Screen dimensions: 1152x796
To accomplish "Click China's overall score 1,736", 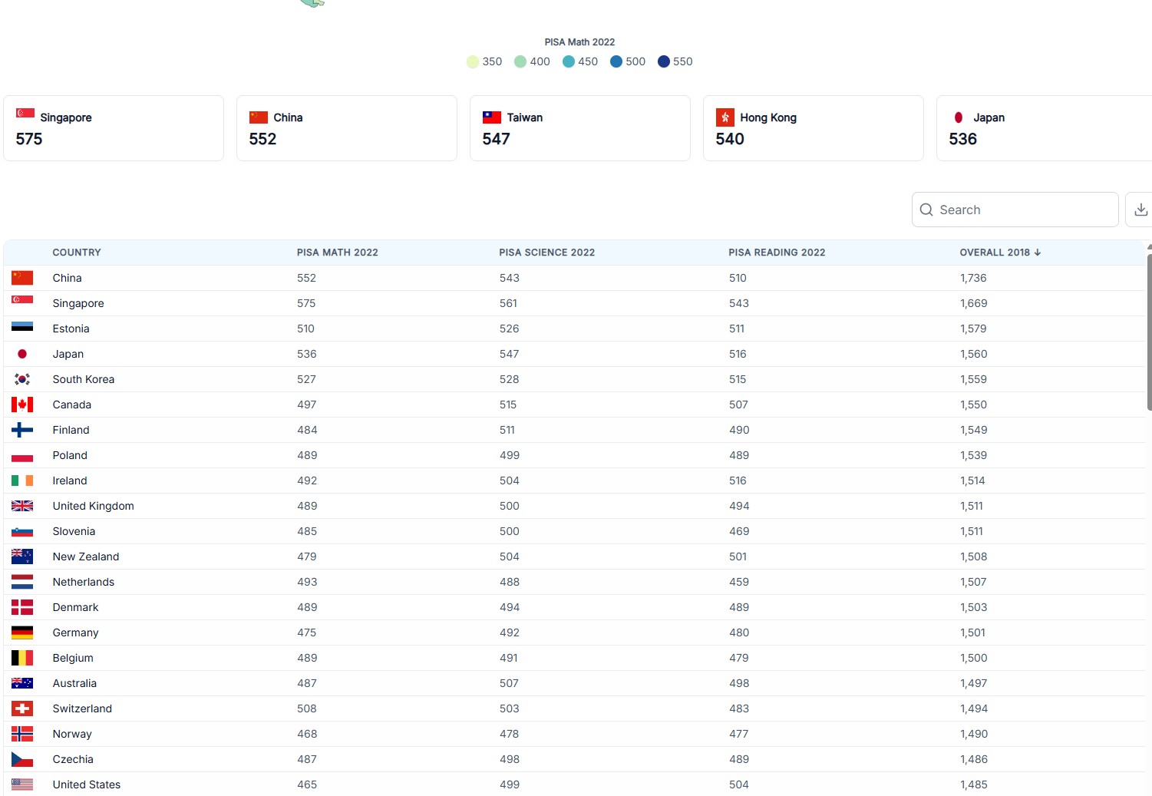I will pyautogui.click(x=973, y=278).
